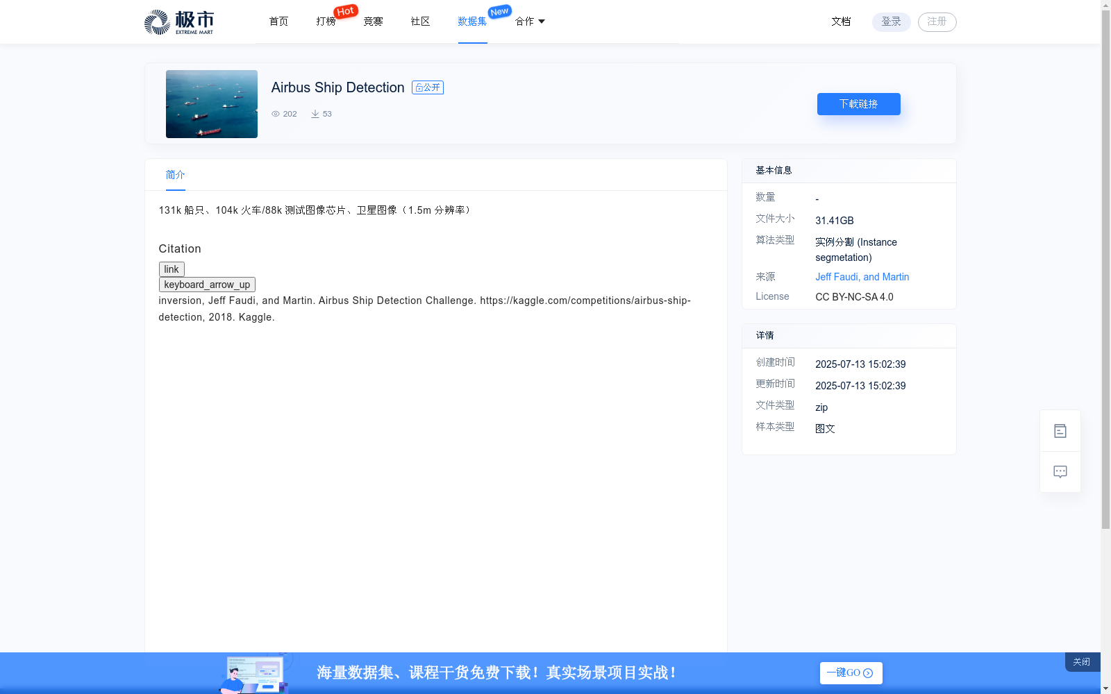Open the 首页 menu item

click(x=278, y=22)
